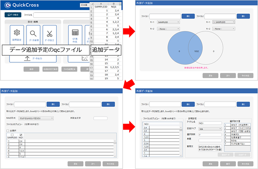The width and height of the screenshot is (258, 169).
Task: Click the scatter plot icon in QuickCross
Action: click(85, 59)
